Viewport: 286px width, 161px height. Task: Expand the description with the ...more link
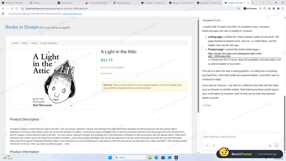pyautogui.click(x=66, y=144)
